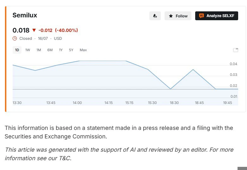Click the chart low point at 18:30

[x=171, y=89]
